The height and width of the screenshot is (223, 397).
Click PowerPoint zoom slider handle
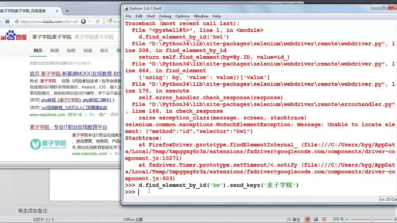coord(372,219)
